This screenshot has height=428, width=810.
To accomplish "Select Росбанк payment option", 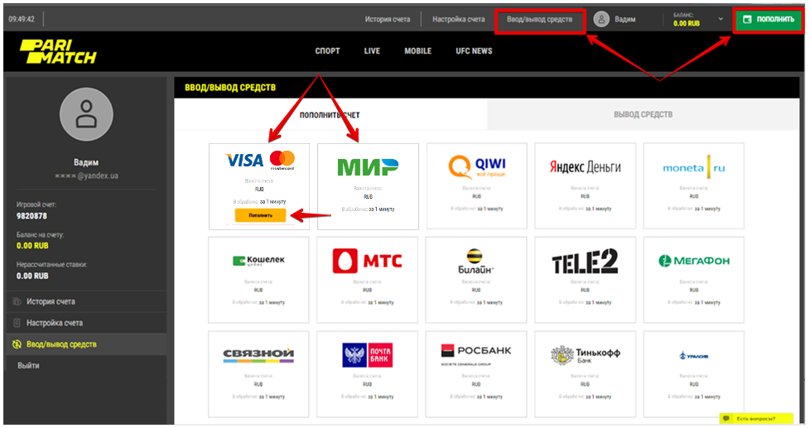I will [476, 374].
